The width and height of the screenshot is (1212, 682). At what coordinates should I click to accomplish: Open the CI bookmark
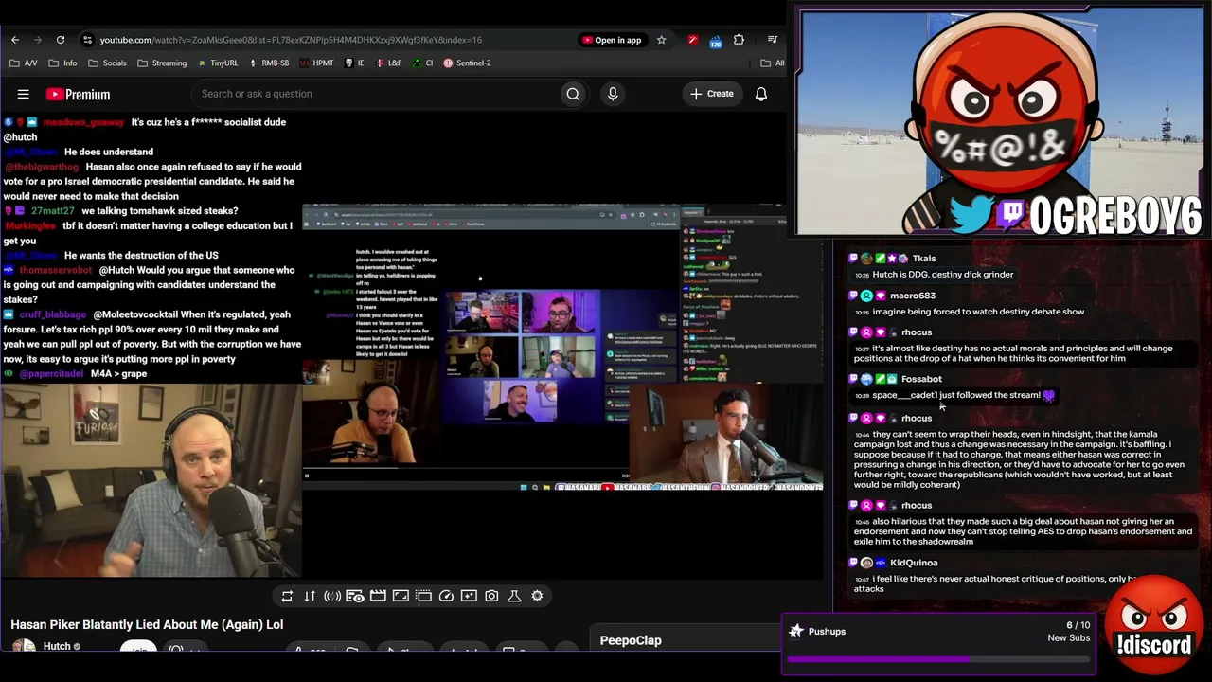pyautogui.click(x=422, y=63)
